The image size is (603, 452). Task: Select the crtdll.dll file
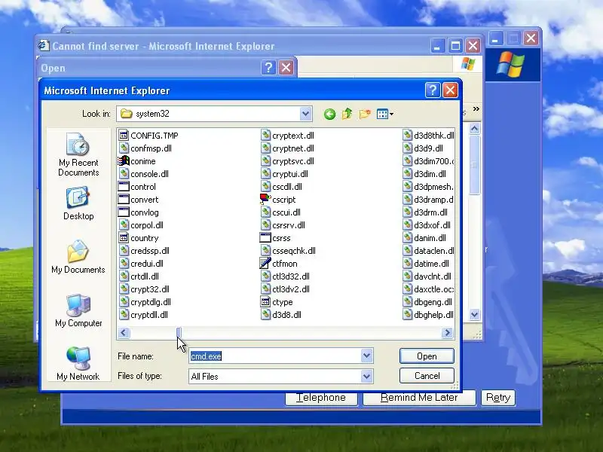[x=139, y=276]
